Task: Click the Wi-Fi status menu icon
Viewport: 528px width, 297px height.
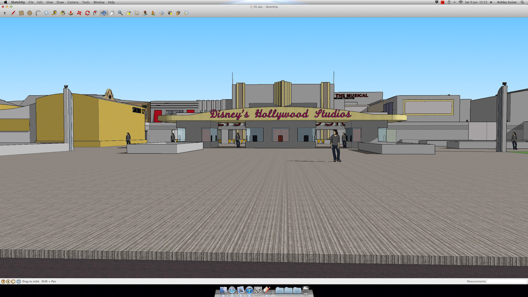Action: pos(461,2)
